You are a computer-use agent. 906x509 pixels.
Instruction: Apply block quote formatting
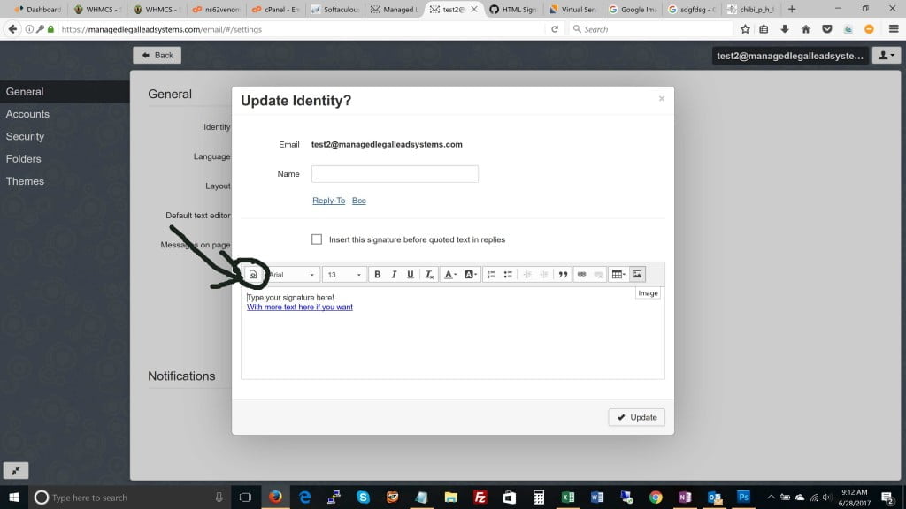coord(563,275)
